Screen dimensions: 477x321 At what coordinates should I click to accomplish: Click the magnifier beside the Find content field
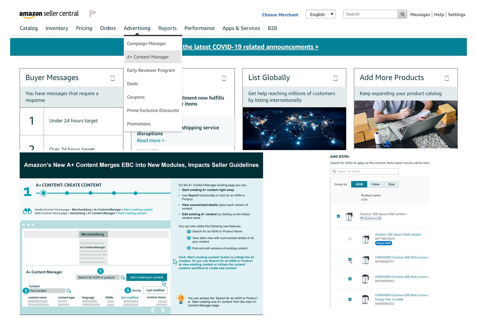(x=69, y=291)
